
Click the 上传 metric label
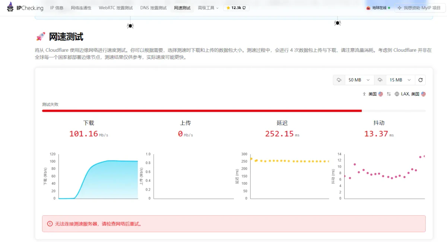(x=186, y=123)
